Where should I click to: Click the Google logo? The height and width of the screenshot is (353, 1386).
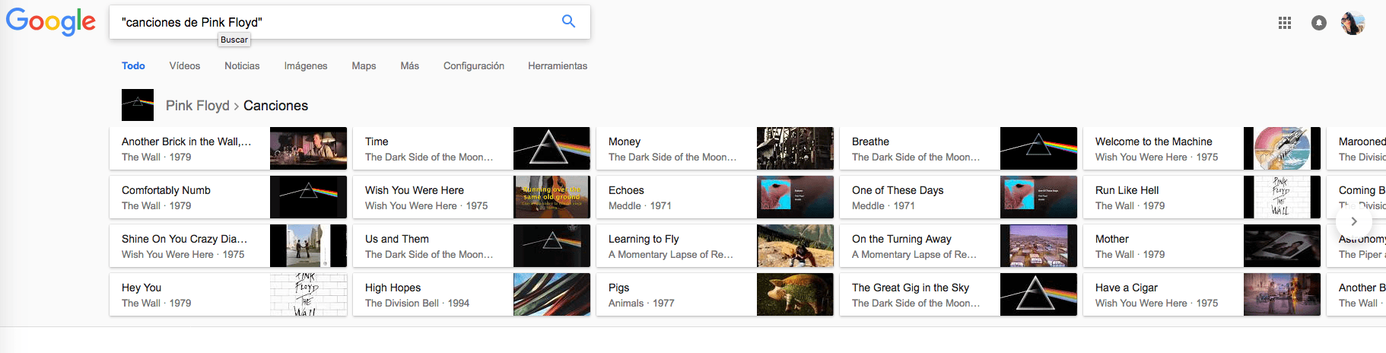(x=51, y=22)
